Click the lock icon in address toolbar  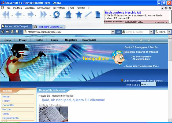[3, 32]
